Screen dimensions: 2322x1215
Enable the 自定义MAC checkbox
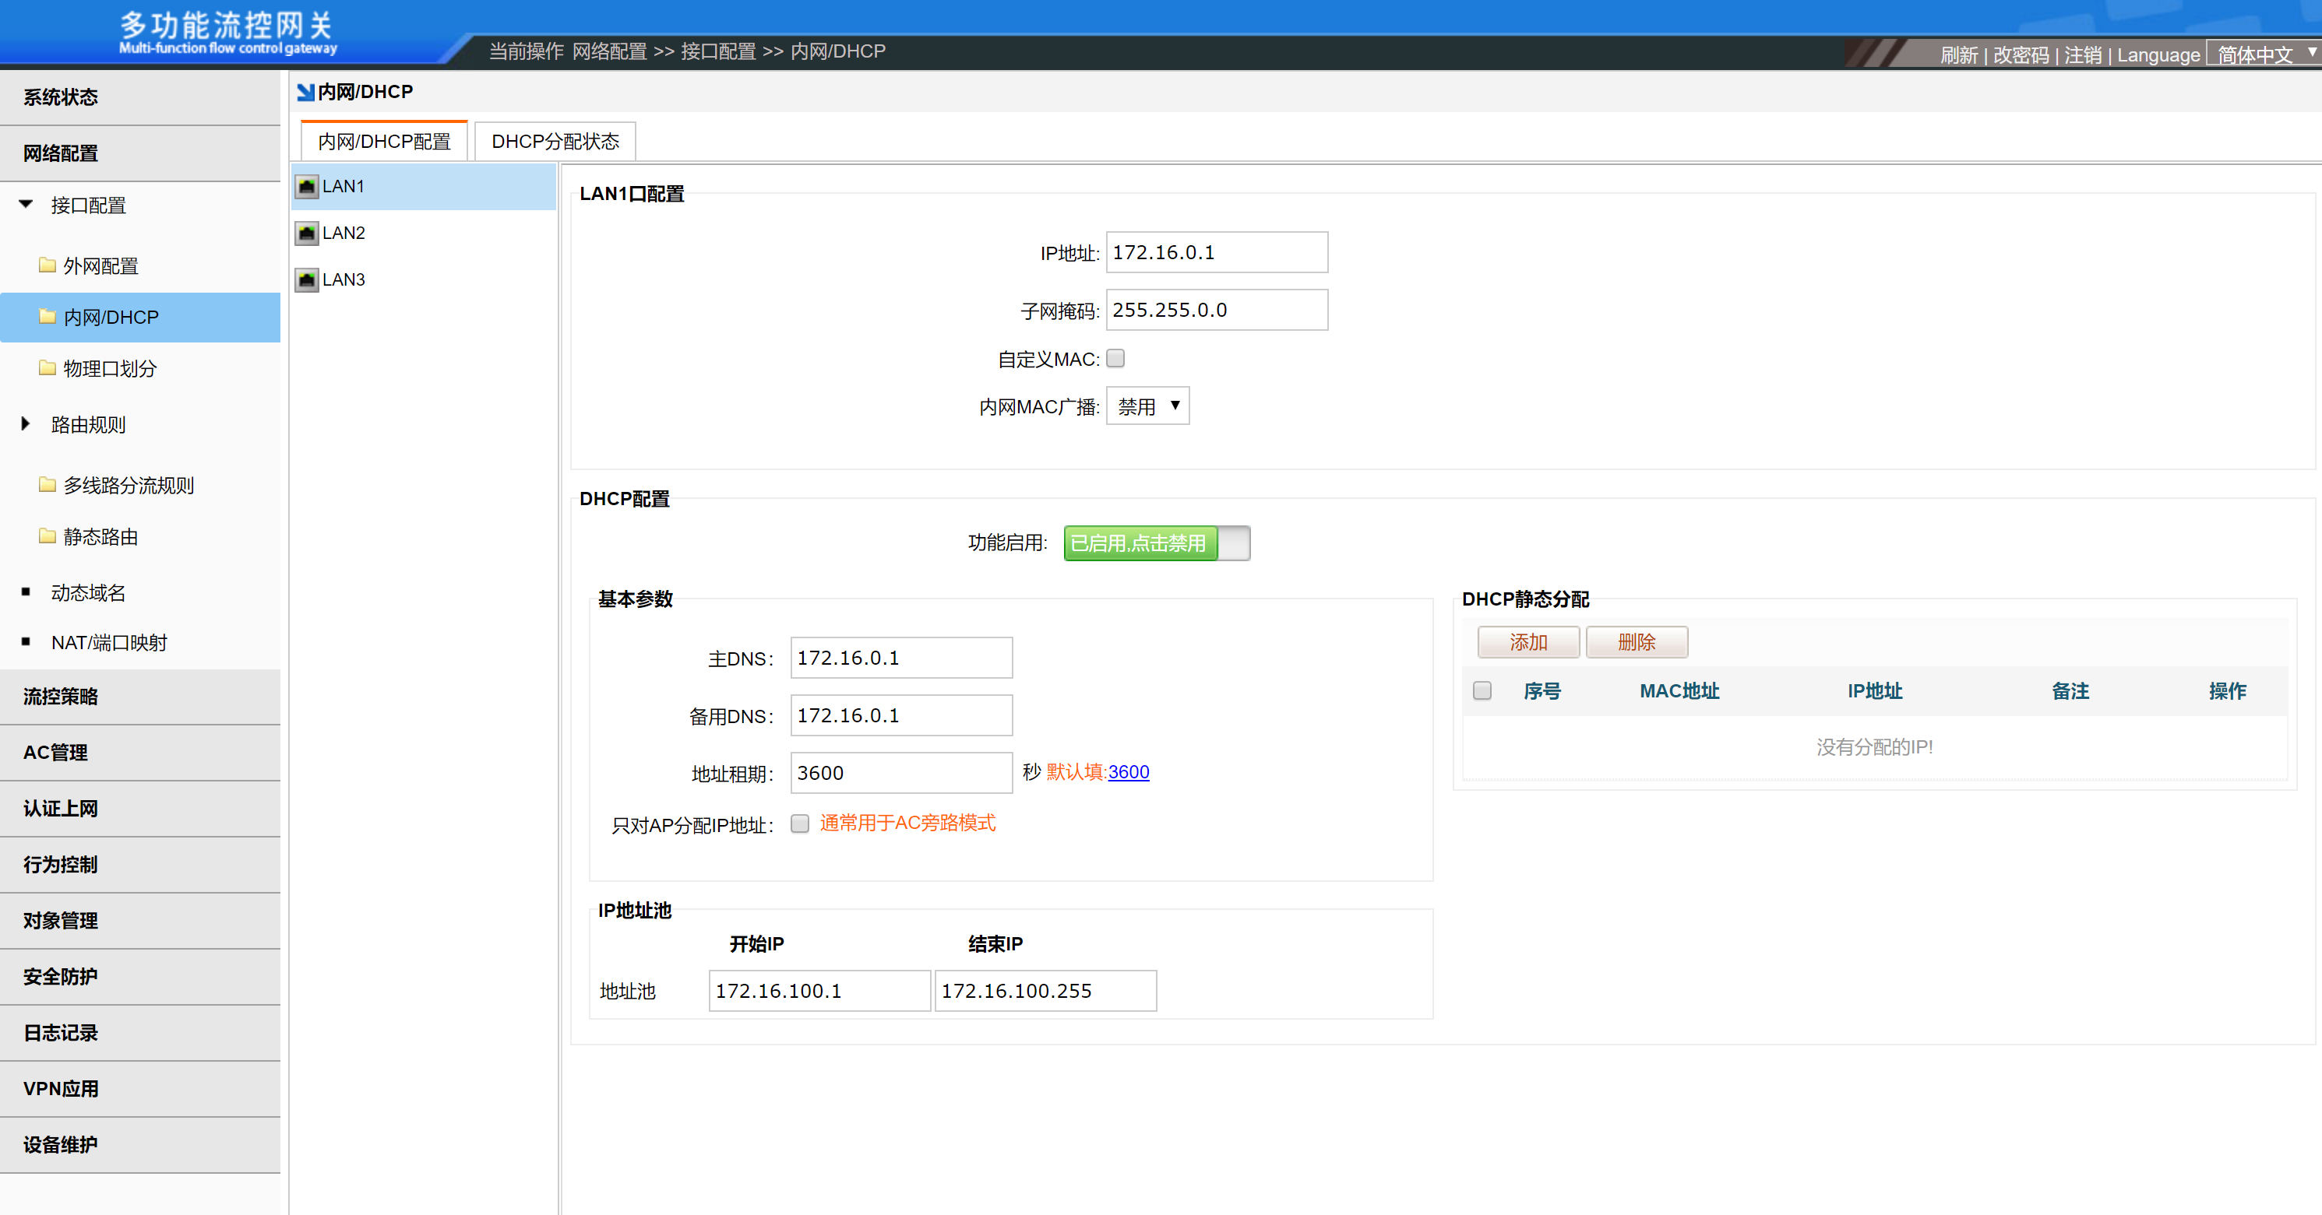(1115, 359)
